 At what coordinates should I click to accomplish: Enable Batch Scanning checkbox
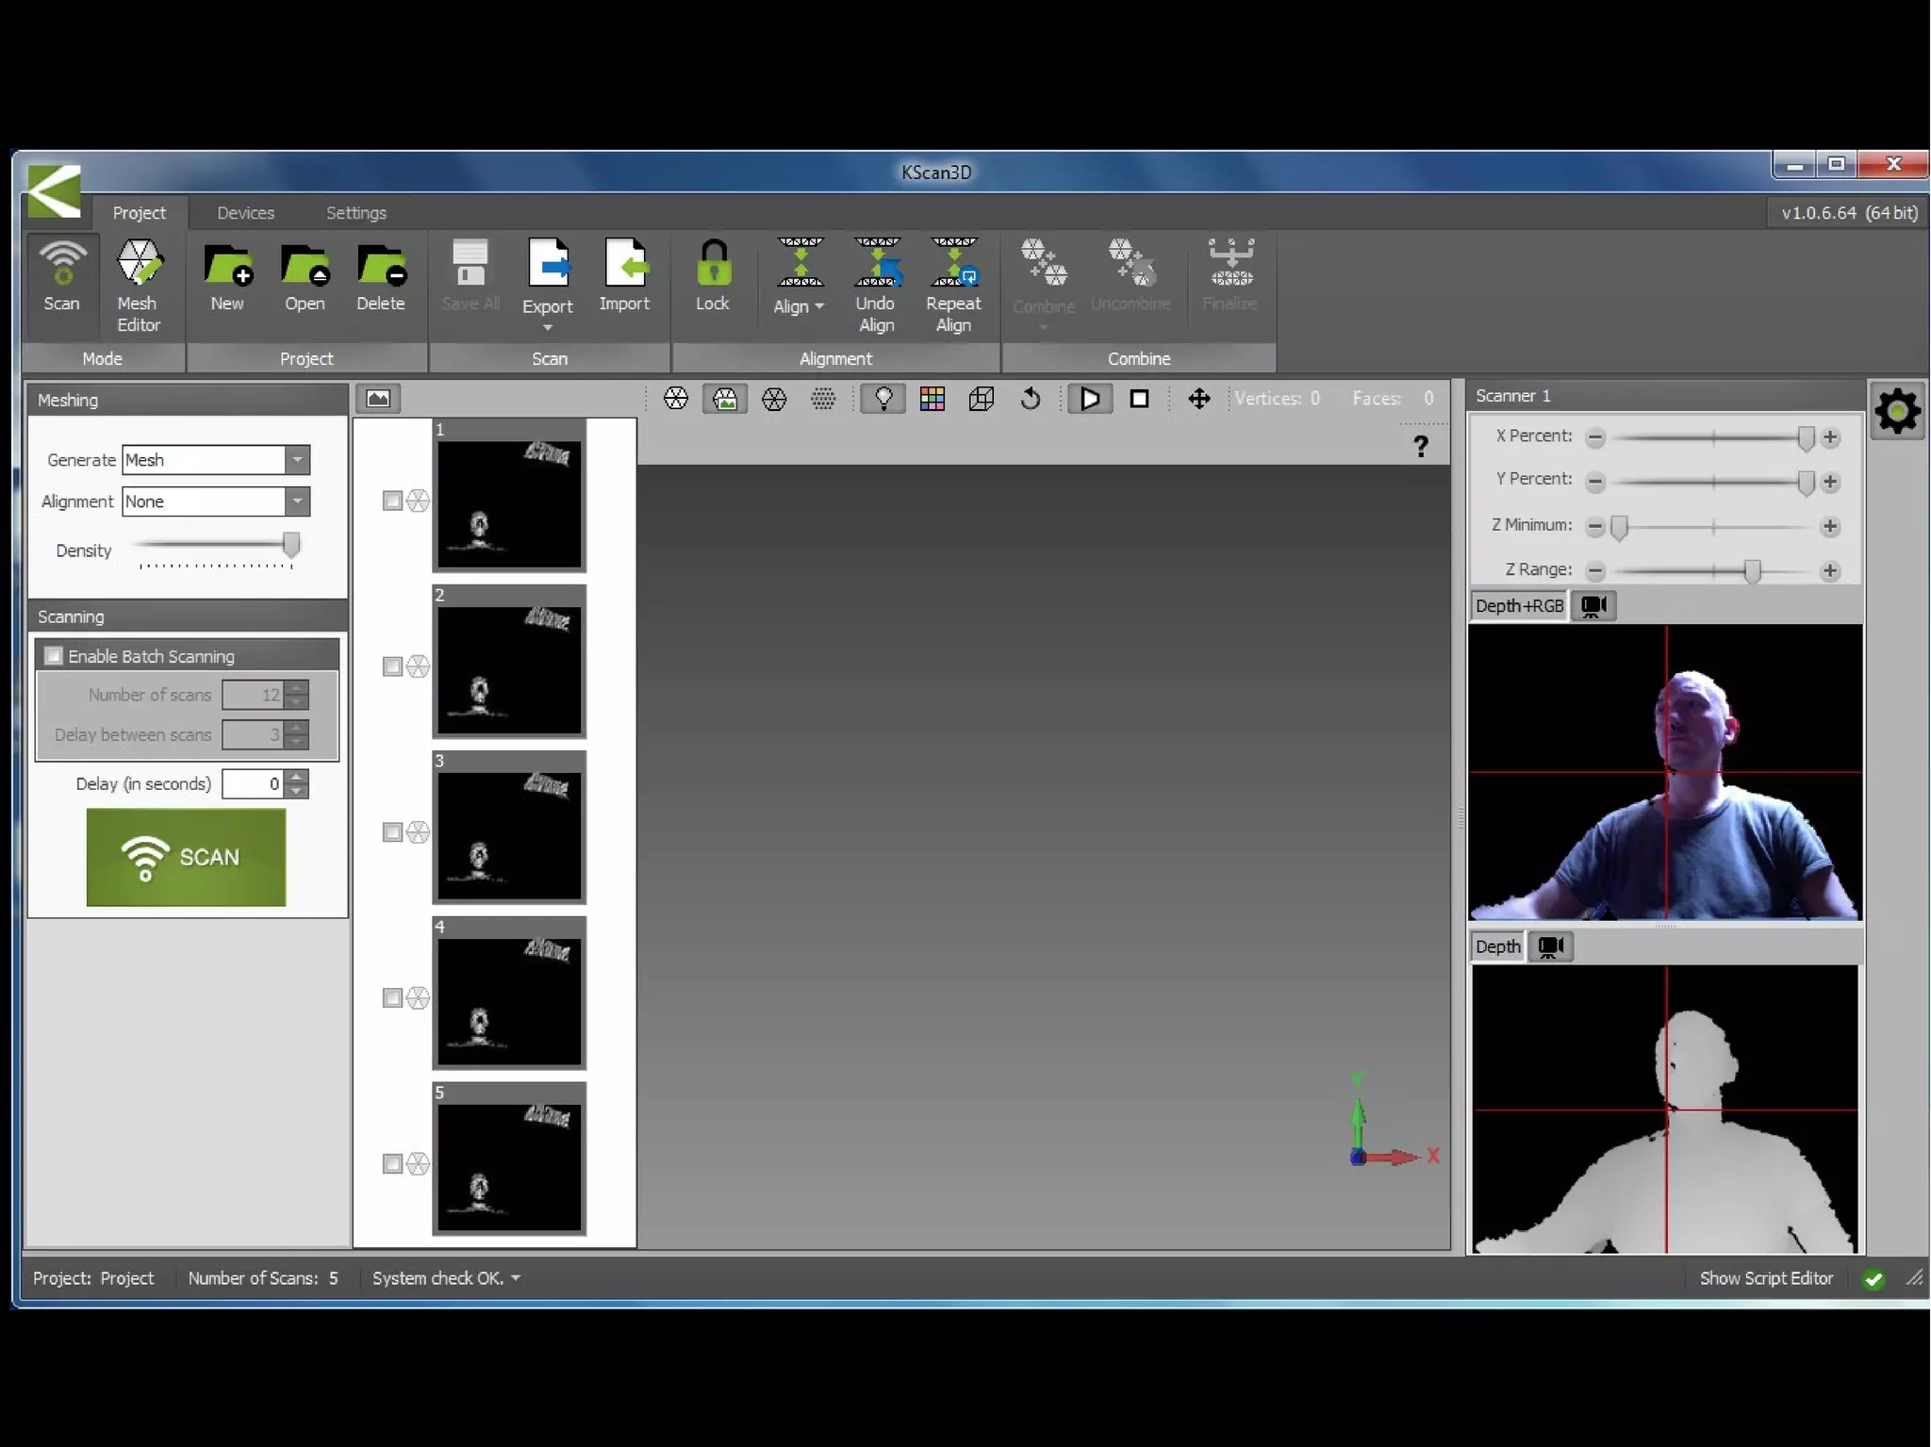tap(54, 656)
